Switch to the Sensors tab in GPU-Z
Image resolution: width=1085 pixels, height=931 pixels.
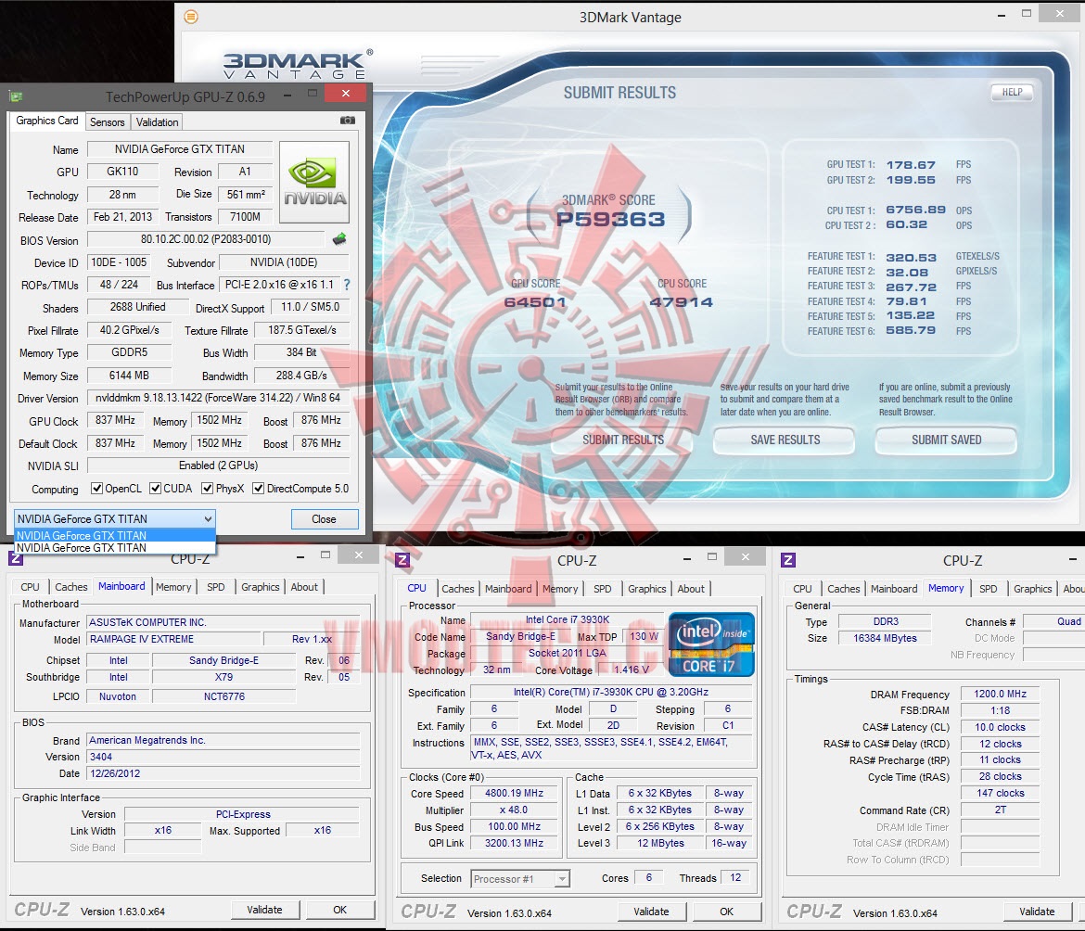[108, 122]
